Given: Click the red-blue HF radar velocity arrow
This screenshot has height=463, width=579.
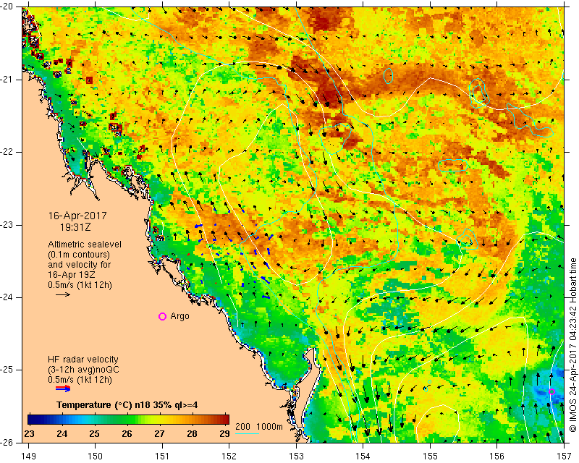Looking at the screenshot, I should [63, 388].
